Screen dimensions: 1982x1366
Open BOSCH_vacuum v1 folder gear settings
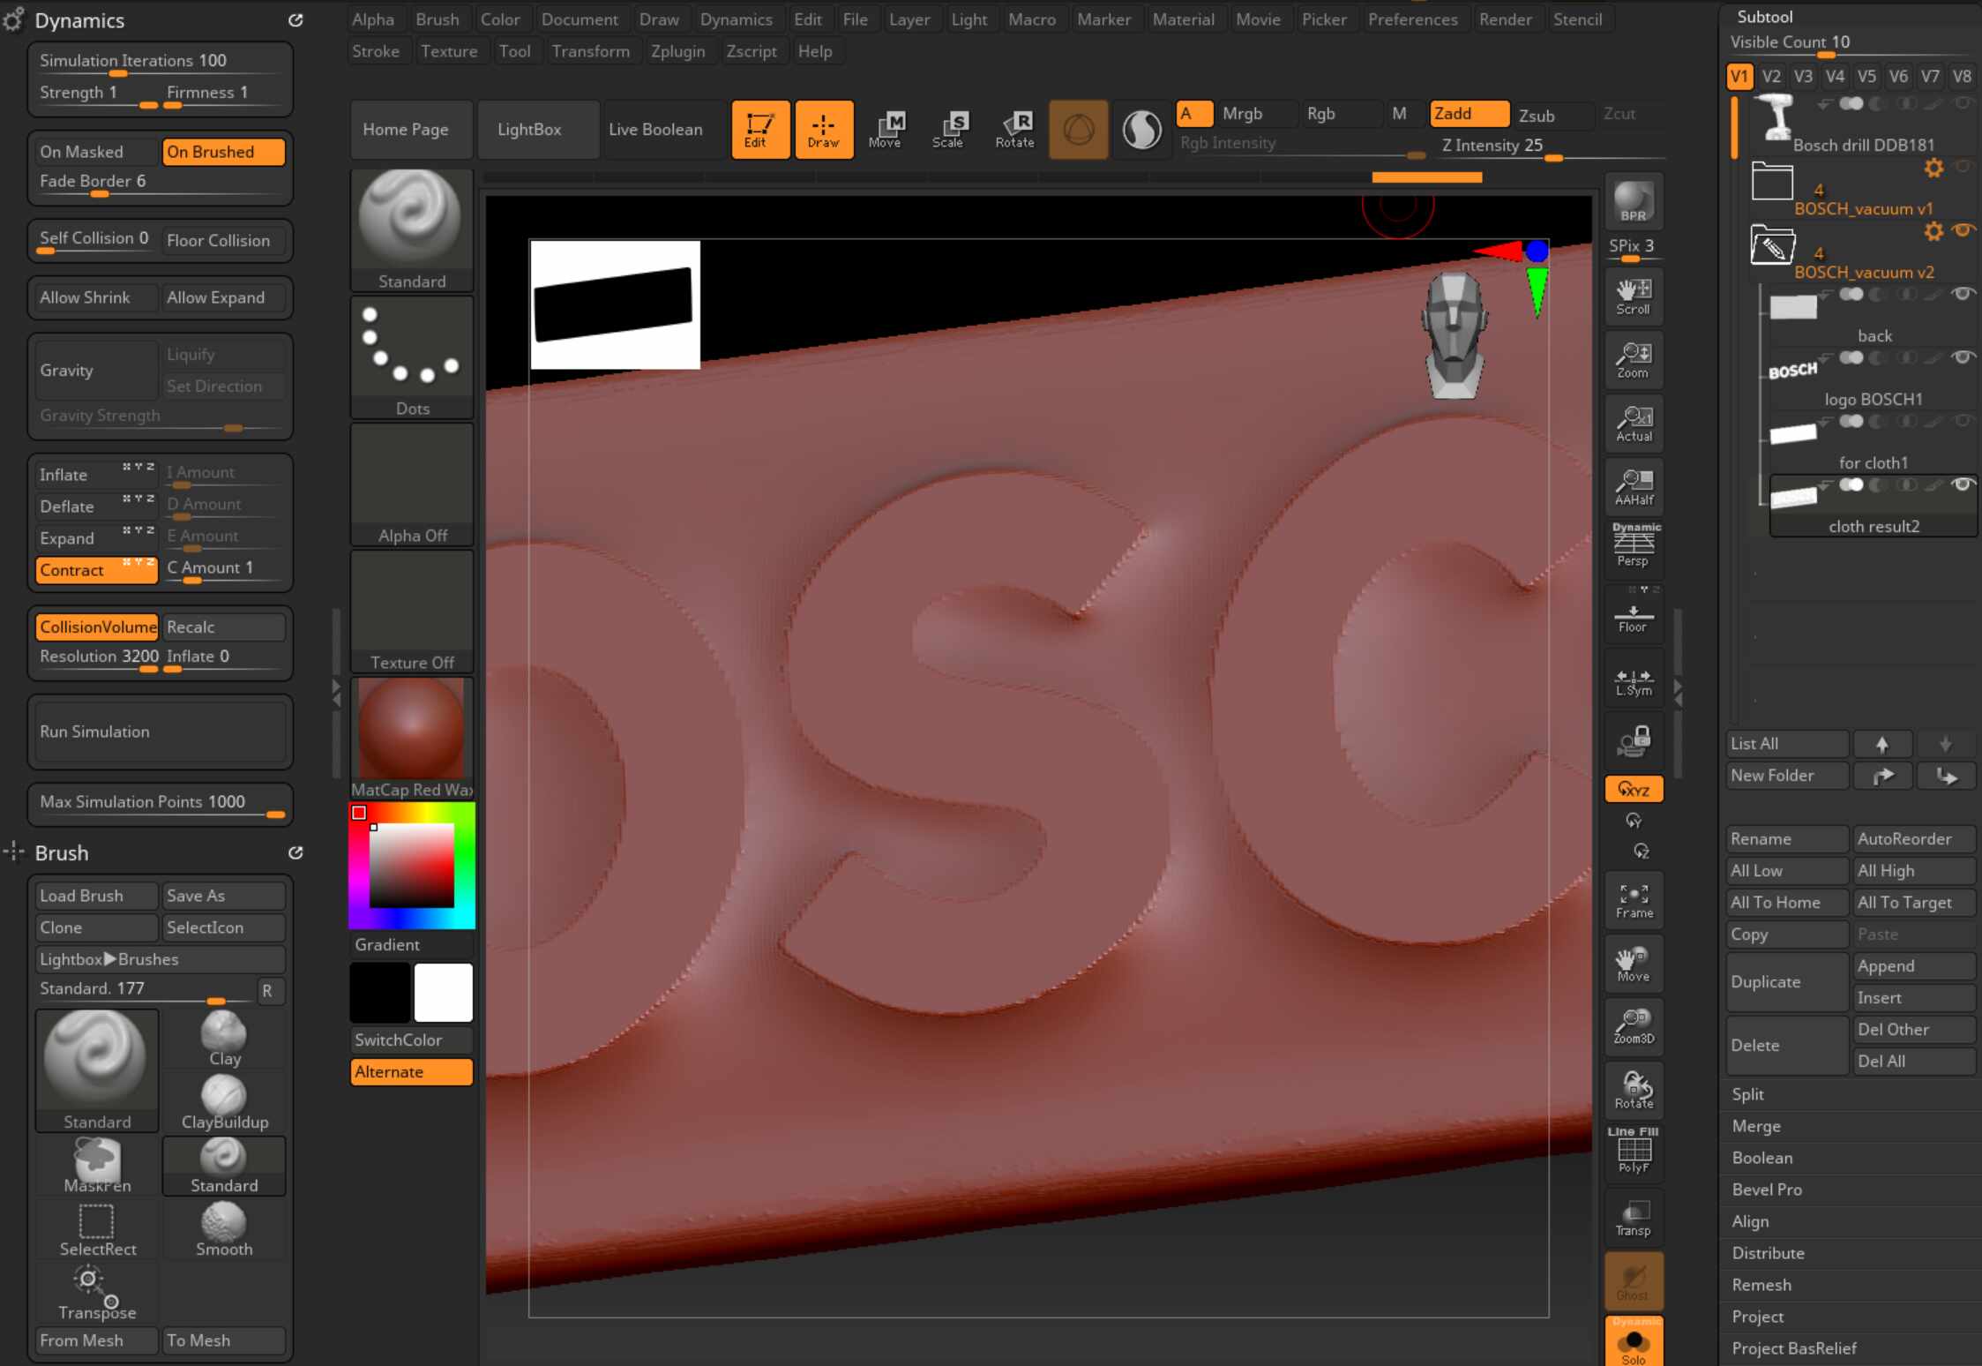1934,168
